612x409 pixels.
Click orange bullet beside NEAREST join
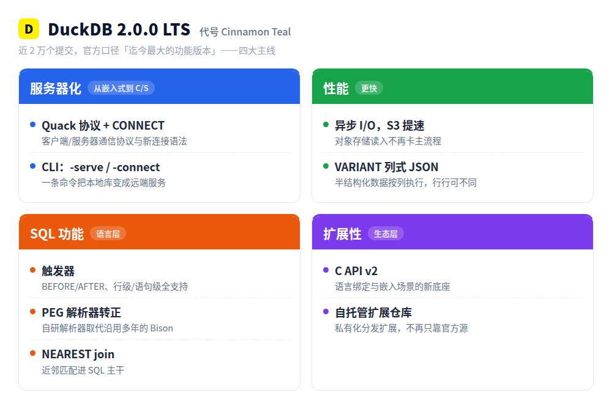pyautogui.click(x=33, y=353)
